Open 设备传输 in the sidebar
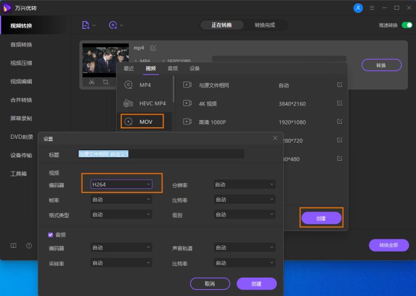Screen dimensions: 416x296 (21, 155)
